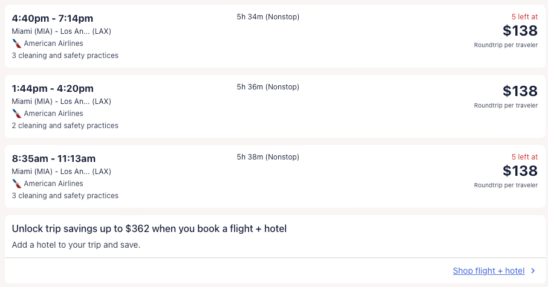This screenshot has height=287, width=548.
Task: Click chevron arrow beside Shop flight + hotel
Action: [533, 271]
